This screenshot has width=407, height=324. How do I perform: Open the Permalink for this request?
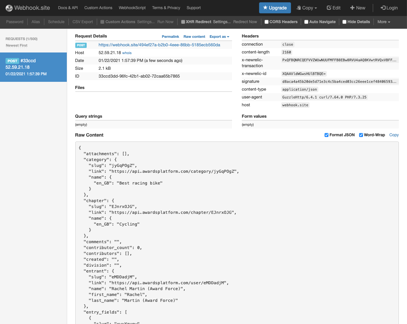click(170, 37)
